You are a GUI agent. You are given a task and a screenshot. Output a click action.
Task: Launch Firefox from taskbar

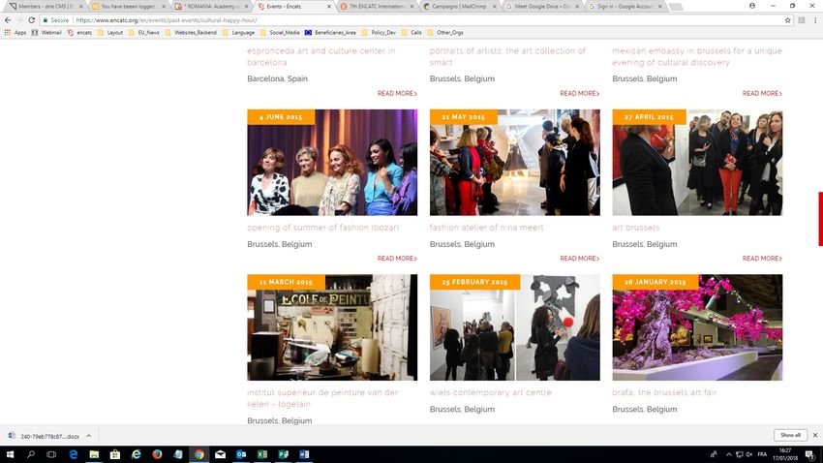click(157, 454)
